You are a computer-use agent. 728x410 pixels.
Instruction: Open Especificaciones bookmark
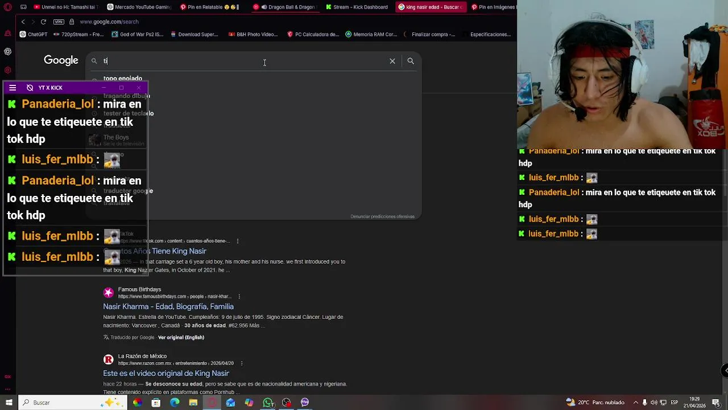click(487, 34)
